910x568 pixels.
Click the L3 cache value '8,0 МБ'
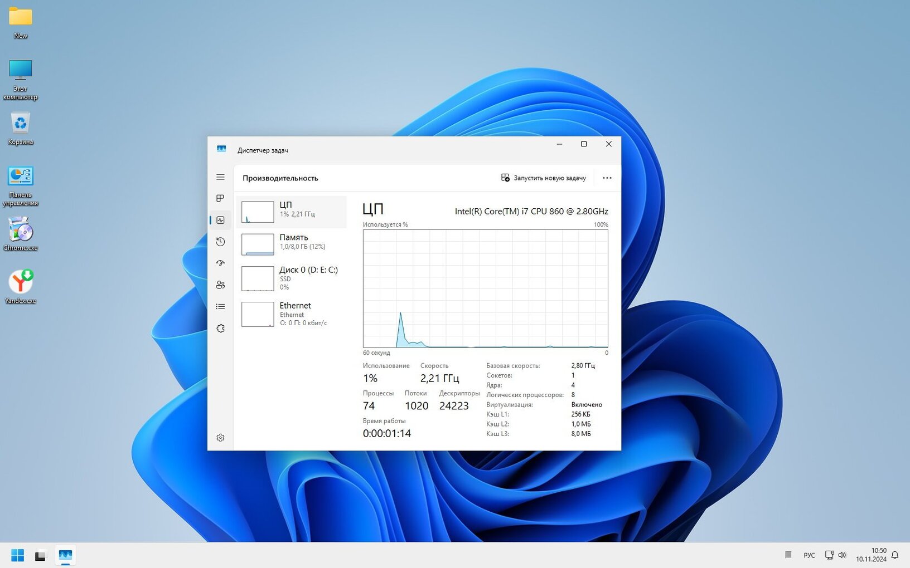[580, 434]
